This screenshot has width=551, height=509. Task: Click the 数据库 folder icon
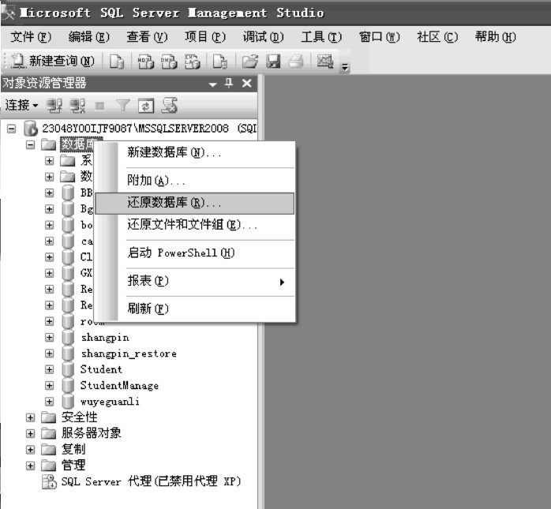pyautogui.click(x=48, y=144)
